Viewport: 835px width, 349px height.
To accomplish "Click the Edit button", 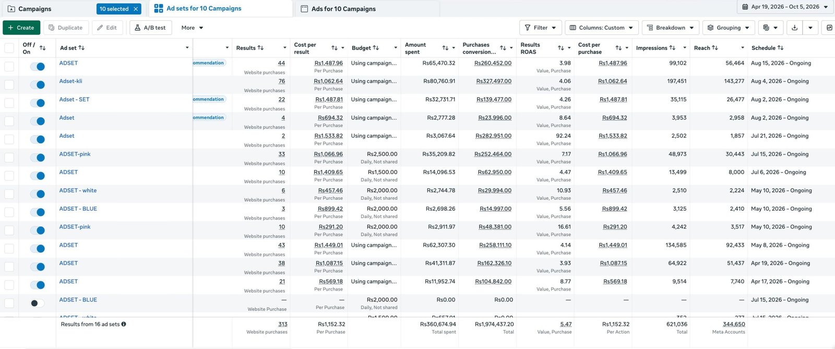I will coord(107,28).
